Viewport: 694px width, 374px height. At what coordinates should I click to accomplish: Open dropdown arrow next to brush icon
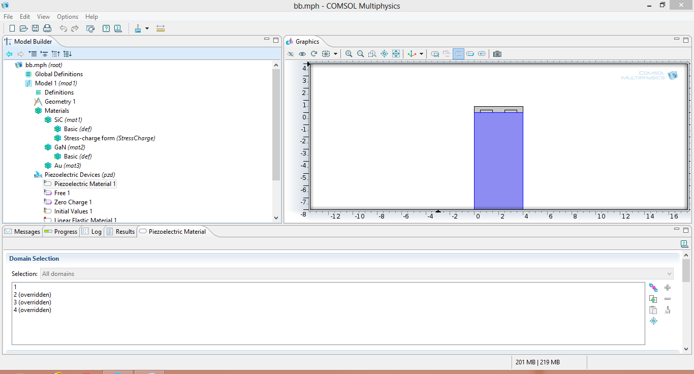[147, 28]
